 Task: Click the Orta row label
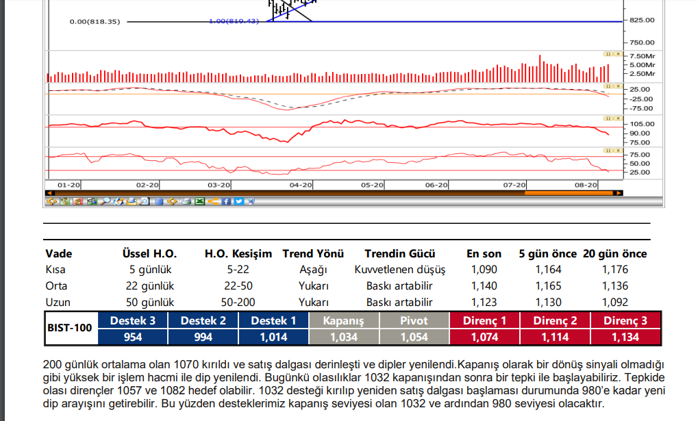tap(56, 286)
